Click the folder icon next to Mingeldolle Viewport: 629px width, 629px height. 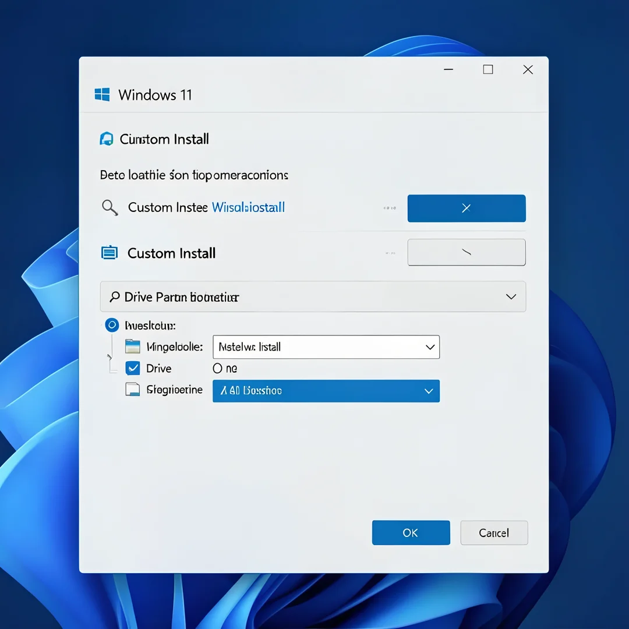(x=133, y=347)
